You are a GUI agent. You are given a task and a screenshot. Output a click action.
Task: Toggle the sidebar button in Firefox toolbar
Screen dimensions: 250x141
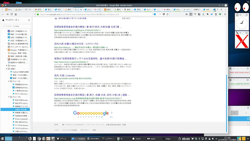tap(191, 14)
